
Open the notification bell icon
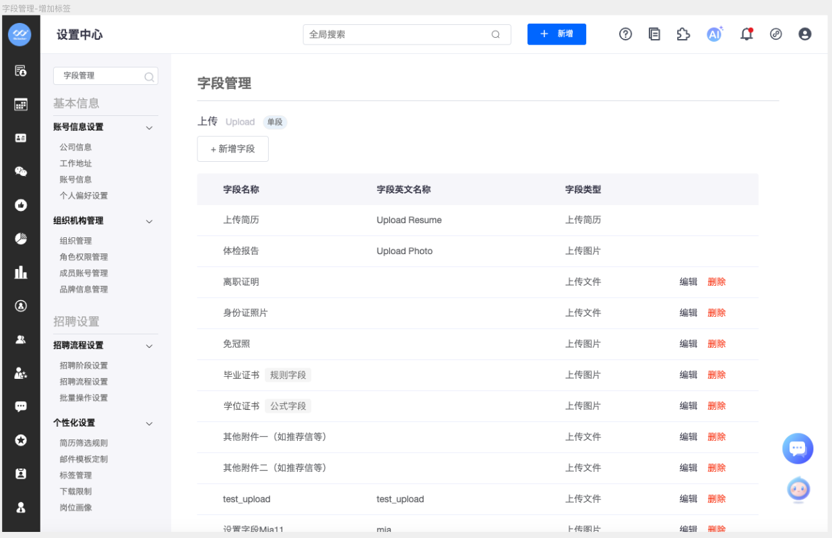746,34
